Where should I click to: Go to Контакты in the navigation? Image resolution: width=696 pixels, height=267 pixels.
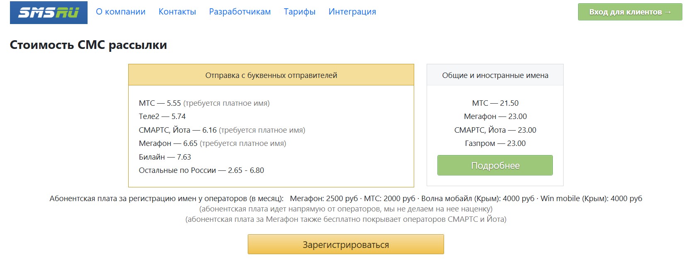click(177, 12)
